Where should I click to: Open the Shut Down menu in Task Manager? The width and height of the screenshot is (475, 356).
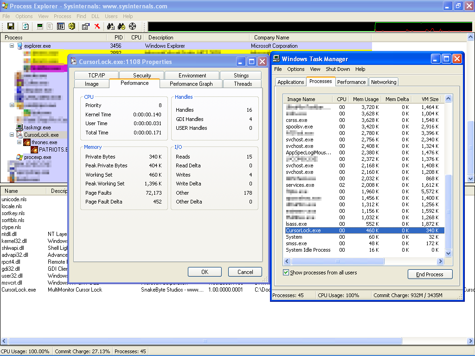pos(338,69)
